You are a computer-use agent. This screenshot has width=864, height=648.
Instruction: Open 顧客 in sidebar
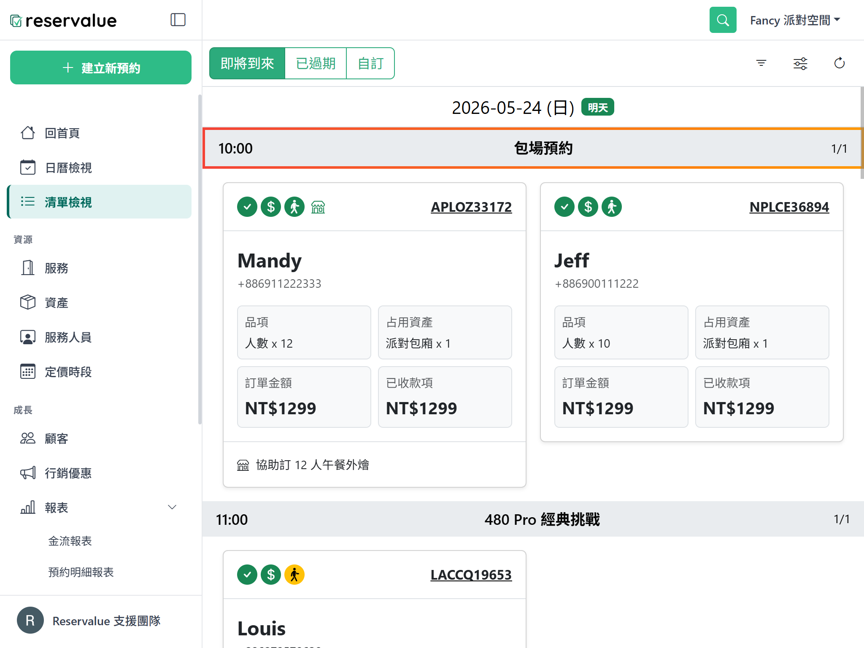(x=100, y=438)
